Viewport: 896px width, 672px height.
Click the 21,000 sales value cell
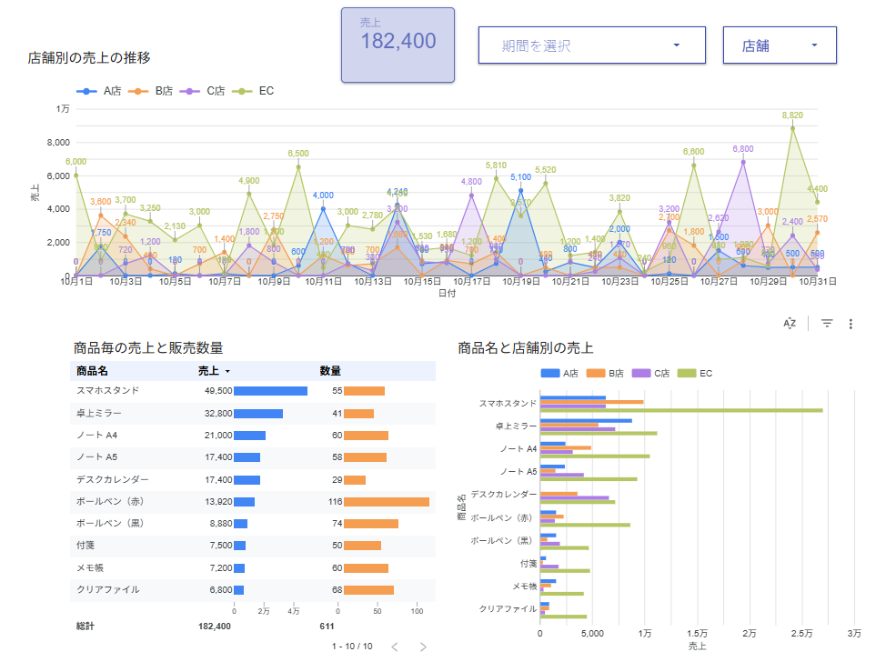click(x=218, y=436)
